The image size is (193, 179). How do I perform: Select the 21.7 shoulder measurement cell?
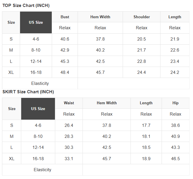coord(142,50)
